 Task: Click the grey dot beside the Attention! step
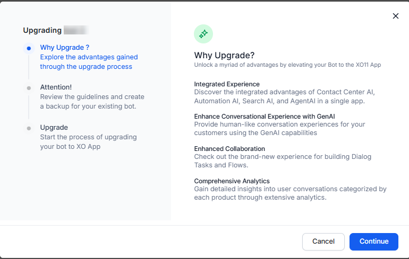[29, 87]
